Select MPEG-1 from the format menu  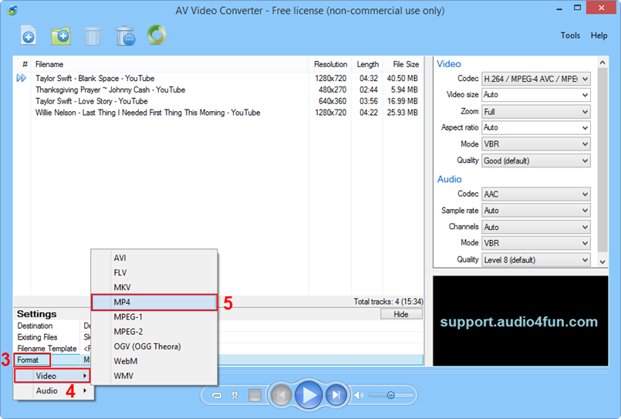point(154,317)
